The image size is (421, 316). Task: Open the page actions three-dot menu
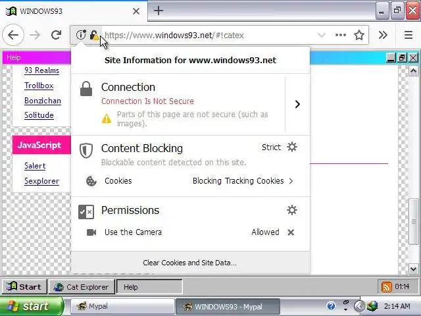pyautogui.click(x=341, y=35)
